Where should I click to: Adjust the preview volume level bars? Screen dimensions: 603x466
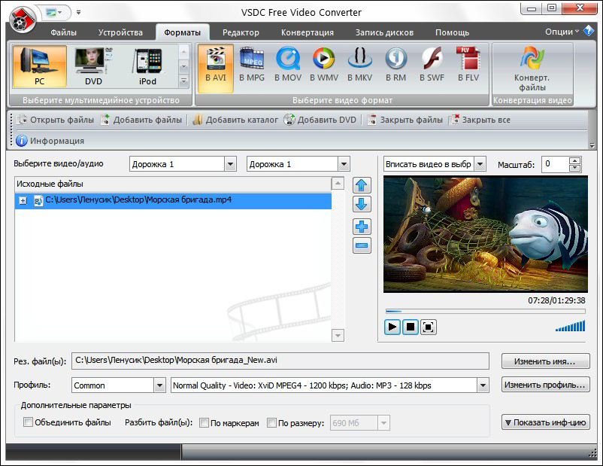click(571, 325)
